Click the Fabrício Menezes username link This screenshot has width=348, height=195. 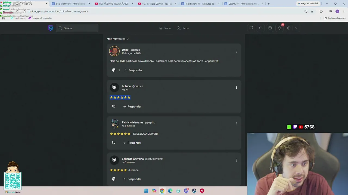coord(132,122)
